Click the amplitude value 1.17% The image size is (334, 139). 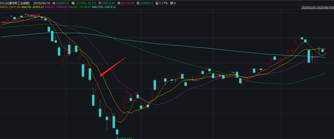pos(163,3)
